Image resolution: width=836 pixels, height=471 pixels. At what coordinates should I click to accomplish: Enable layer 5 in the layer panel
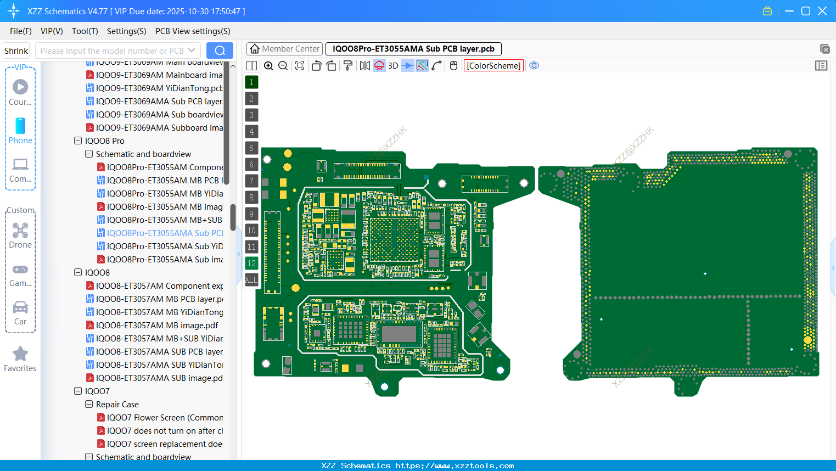click(x=251, y=148)
